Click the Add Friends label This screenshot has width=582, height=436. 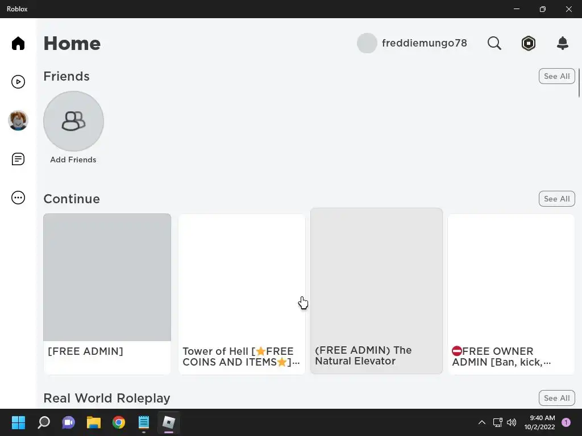click(x=73, y=160)
